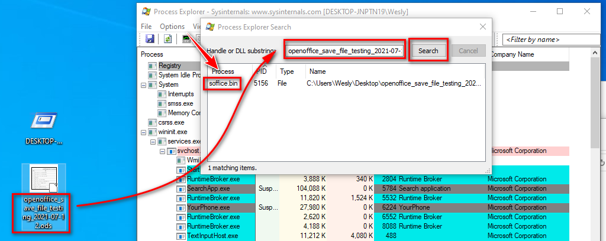
Task: Select the Registry process row
Action: click(x=170, y=66)
